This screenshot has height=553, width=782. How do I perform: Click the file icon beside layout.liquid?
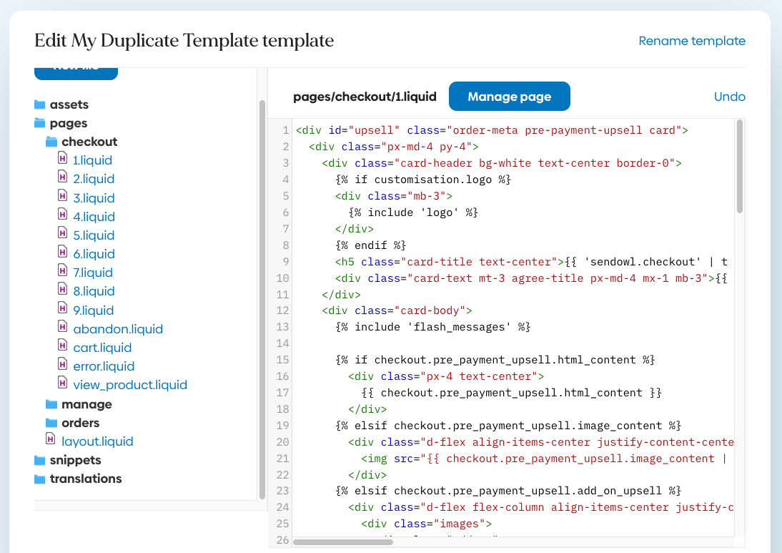50,439
